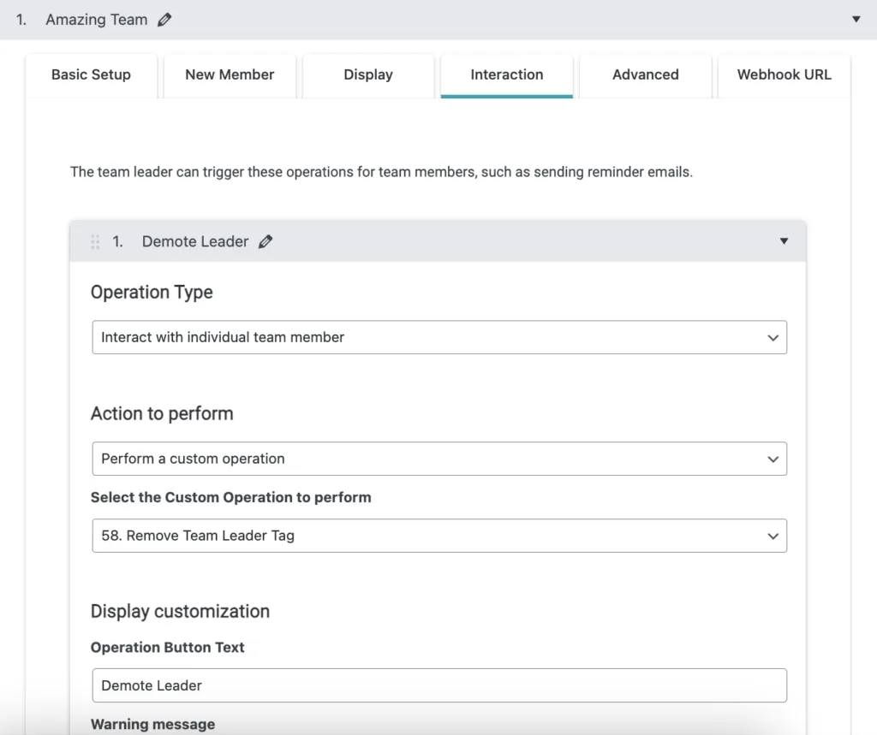
Task: Switch to the Basic Setup tab
Action: 91,74
